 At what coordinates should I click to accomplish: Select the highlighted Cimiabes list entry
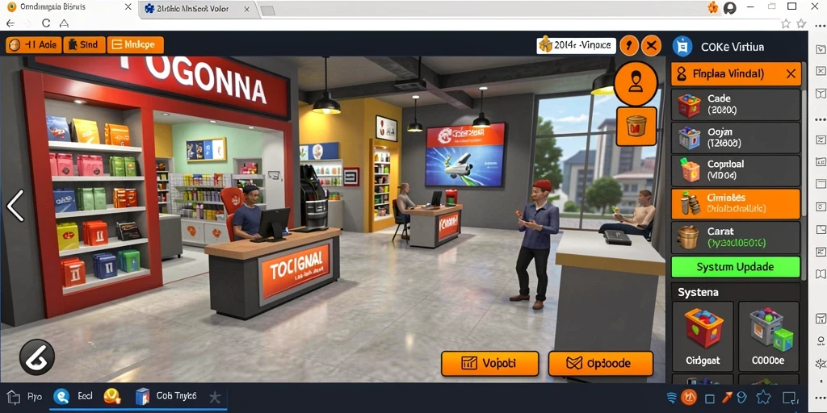(x=736, y=204)
